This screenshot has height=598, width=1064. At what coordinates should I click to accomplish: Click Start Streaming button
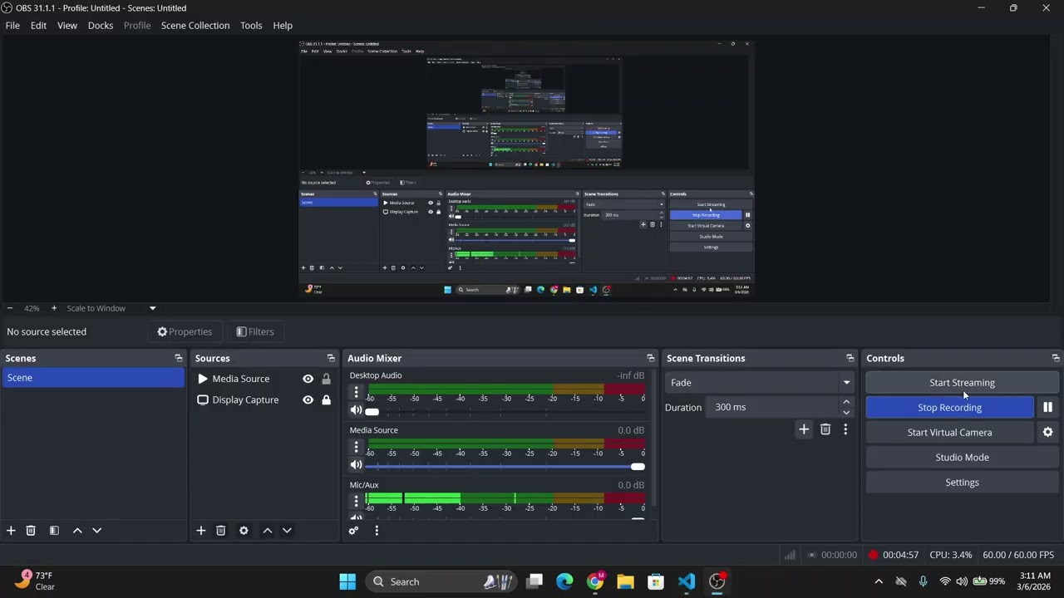(x=962, y=383)
